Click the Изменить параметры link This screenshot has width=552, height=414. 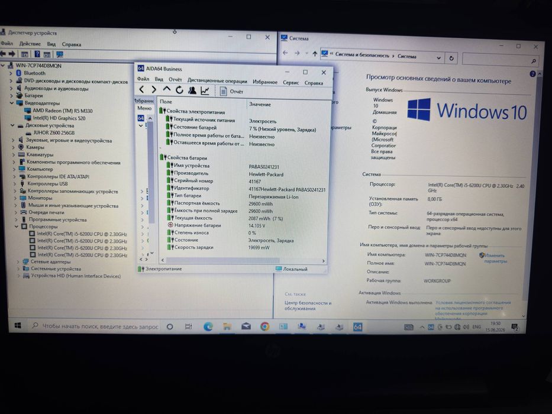point(495,258)
